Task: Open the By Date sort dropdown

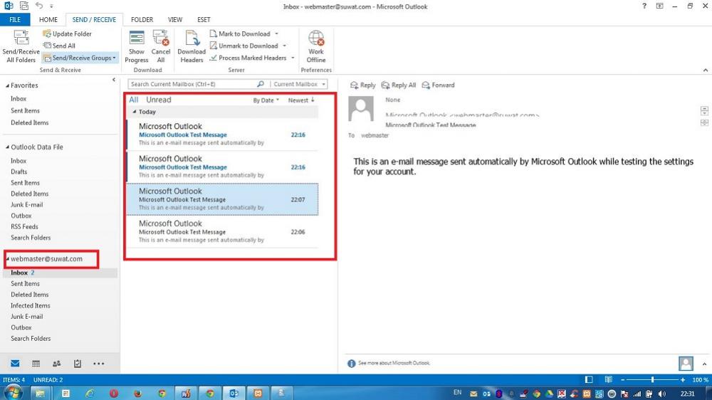Action: pos(266,100)
